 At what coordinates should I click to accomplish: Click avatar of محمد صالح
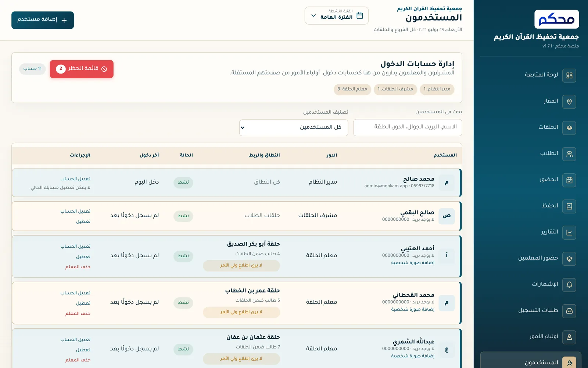tap(447, 182)
